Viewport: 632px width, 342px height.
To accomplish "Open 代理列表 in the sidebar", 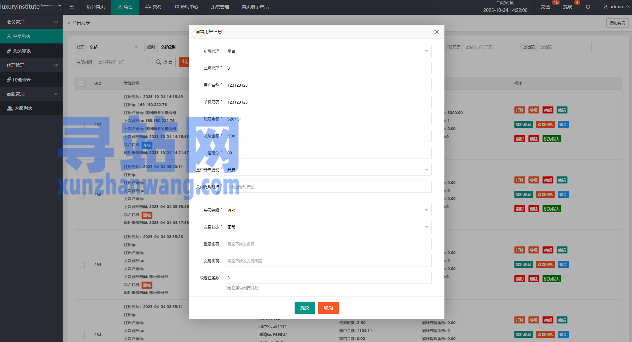I will pos(22,80).
